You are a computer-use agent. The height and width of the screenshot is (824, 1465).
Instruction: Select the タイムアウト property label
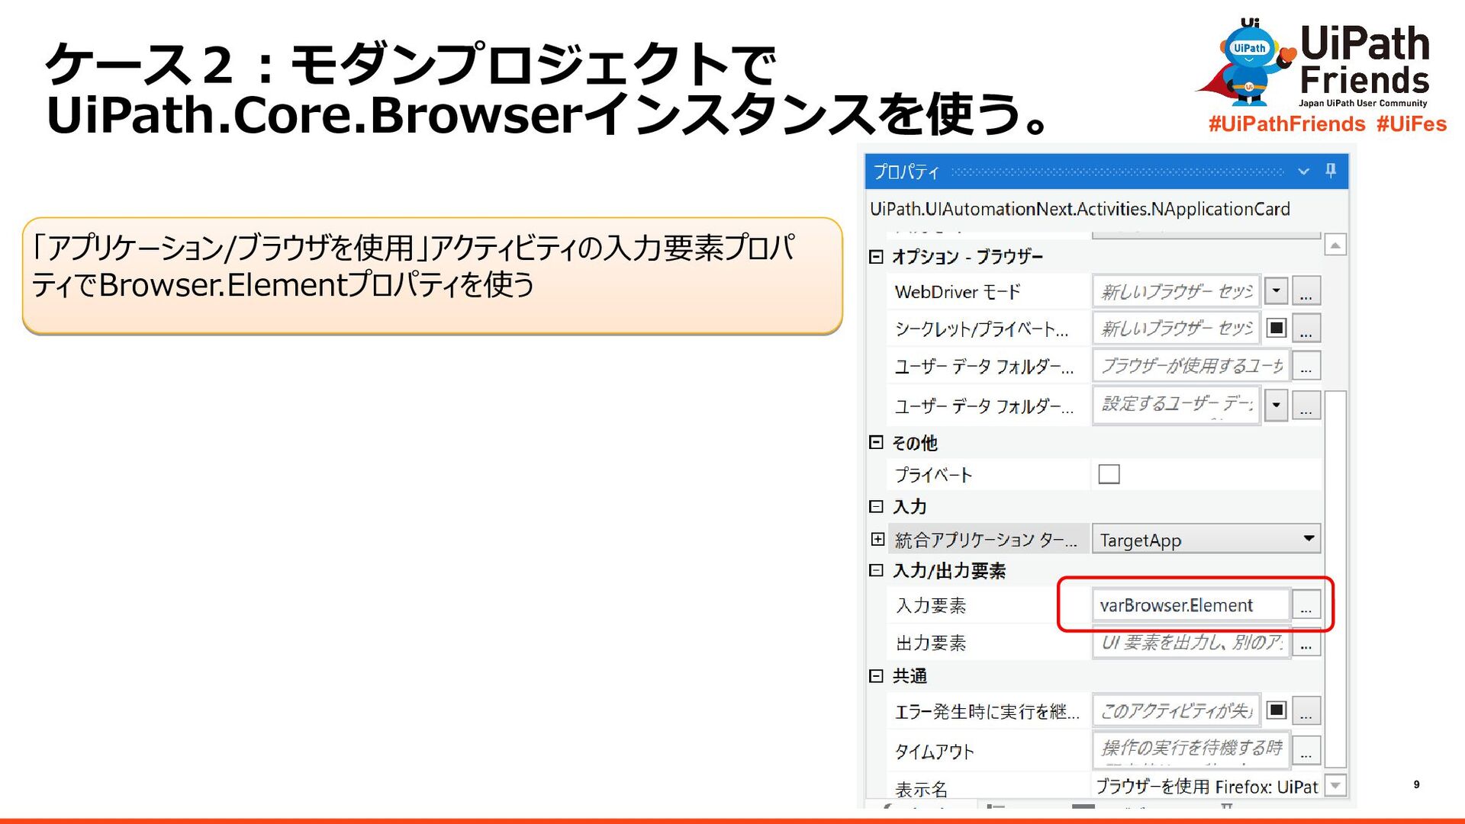(934, 752)
